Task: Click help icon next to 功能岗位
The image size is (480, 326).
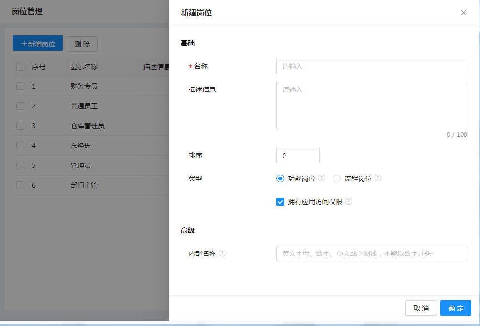Action: click(321, 178)
